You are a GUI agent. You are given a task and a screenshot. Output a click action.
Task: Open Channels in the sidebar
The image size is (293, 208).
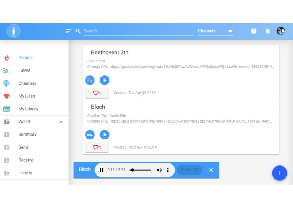click(x=27, y=83)
